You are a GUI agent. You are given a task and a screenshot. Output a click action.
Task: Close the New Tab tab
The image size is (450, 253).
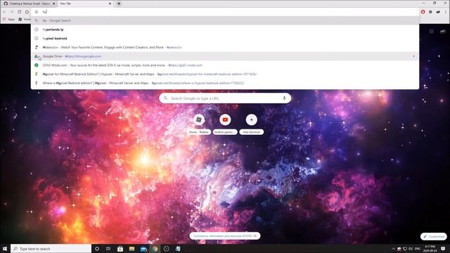point(110,4)
